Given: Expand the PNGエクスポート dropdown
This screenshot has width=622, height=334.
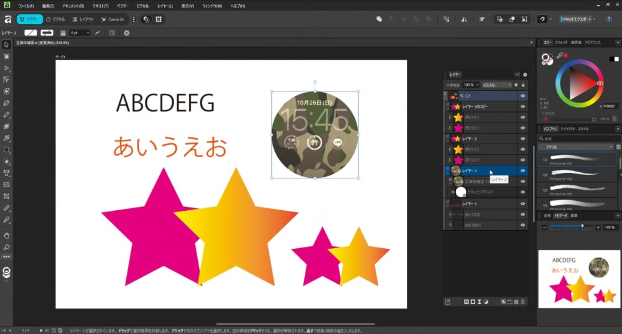Looking at the screenshot, I should click(x=594, y=19).
